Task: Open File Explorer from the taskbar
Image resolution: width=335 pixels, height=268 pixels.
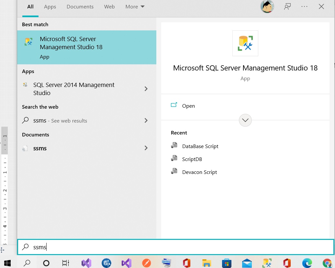Action: (207, 263)
